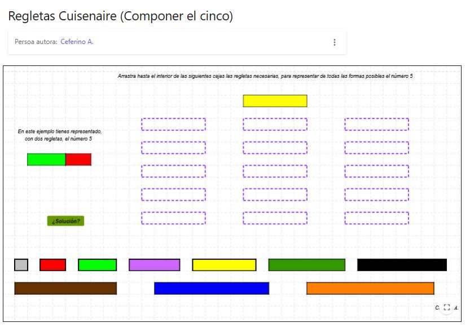
Task: Select the white unit rod
Action: [21, 265]
